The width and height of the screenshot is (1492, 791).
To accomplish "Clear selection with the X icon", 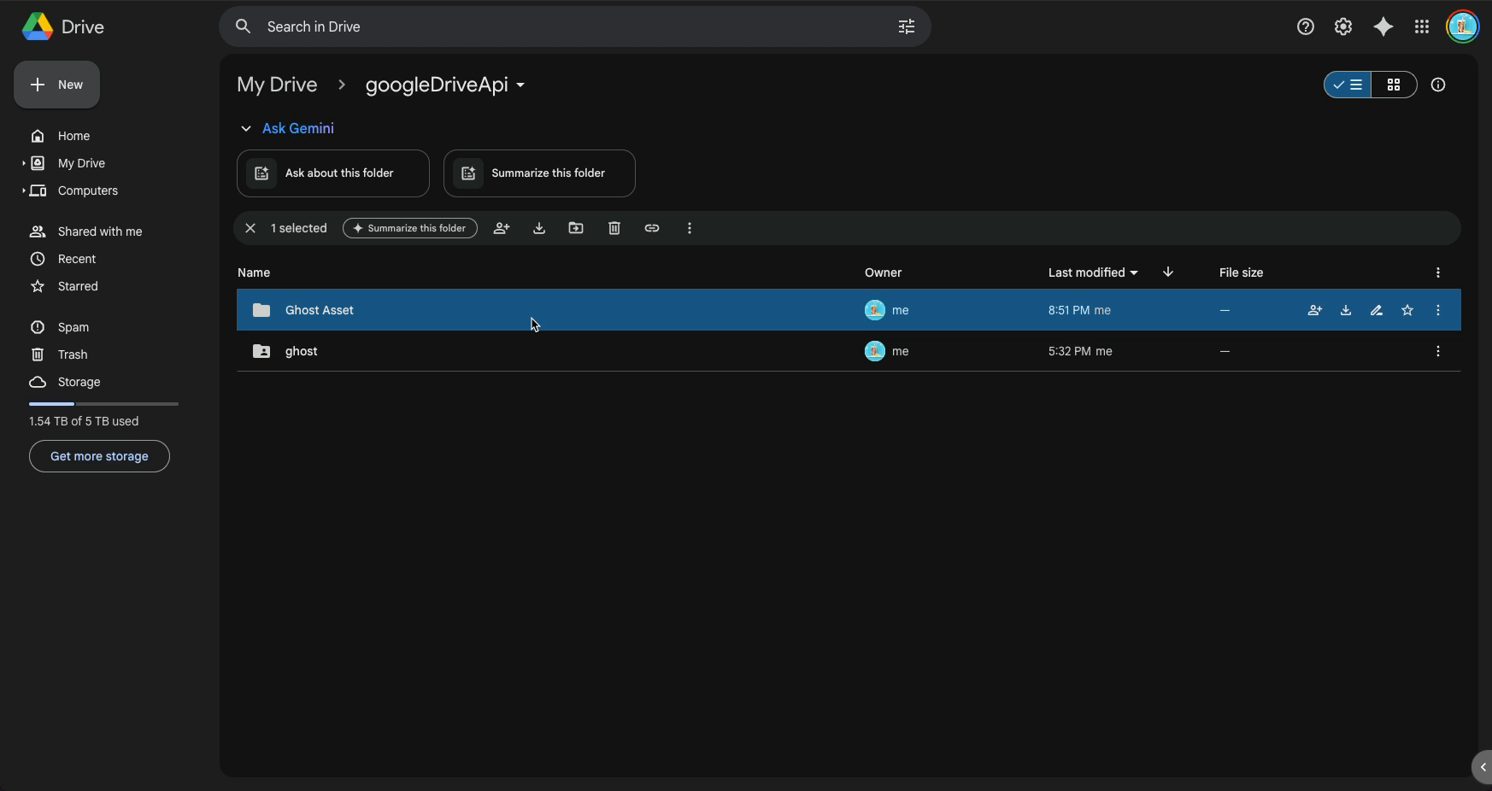I will click(x=250, y=228).
